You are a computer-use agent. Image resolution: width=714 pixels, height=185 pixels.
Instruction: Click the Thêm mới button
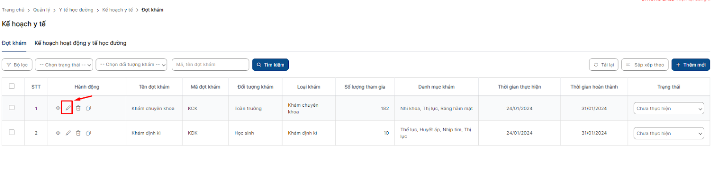coord(690,65)
